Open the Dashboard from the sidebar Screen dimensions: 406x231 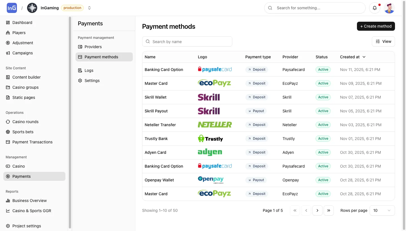point(22,23)
